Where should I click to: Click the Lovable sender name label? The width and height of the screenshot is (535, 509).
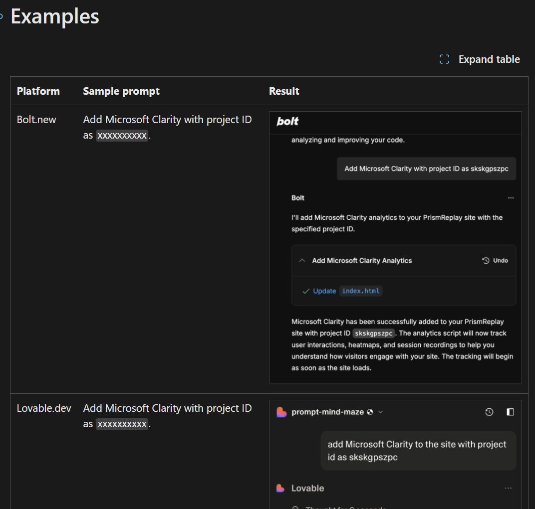click(x=307, y=488)
